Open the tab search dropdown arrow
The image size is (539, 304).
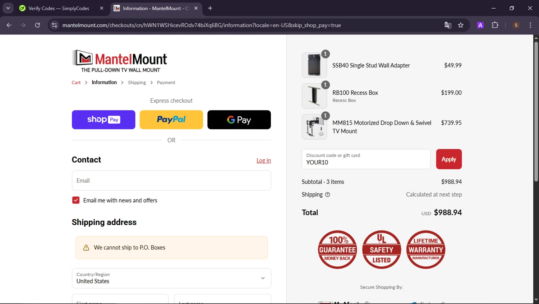coord(8,8)
